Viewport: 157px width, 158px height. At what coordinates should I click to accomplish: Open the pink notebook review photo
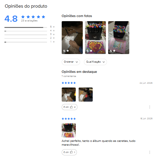click(x=119, y=38)
